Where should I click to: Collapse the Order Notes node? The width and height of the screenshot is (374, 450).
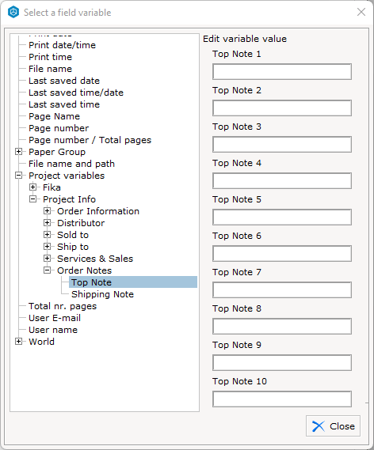tap(47, 270)
